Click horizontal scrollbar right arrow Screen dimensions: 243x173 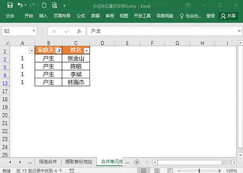(x=234, y=163)
